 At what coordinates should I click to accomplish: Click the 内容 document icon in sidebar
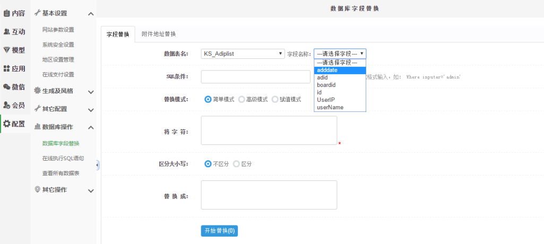pos(6,13)
